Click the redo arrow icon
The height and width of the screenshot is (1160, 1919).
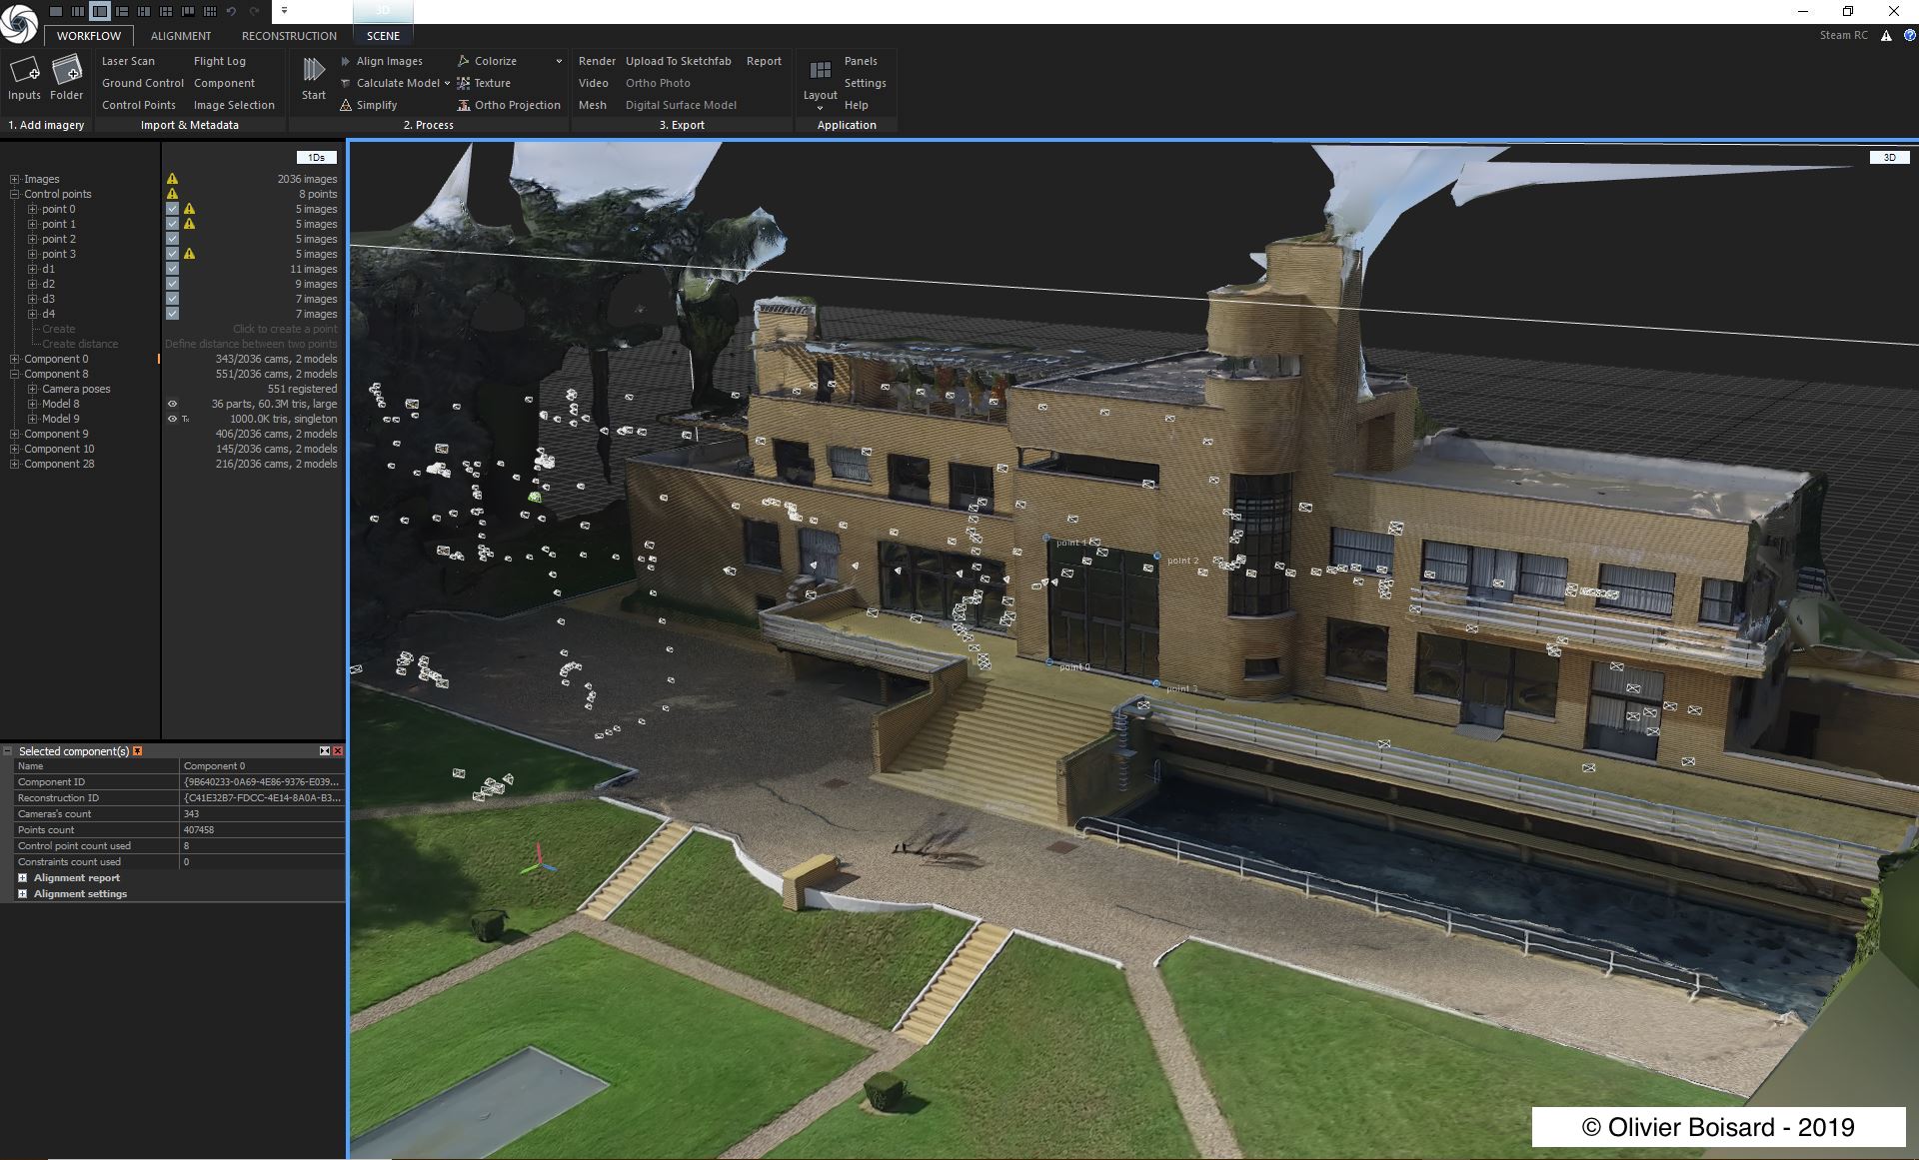pos(254,11)
